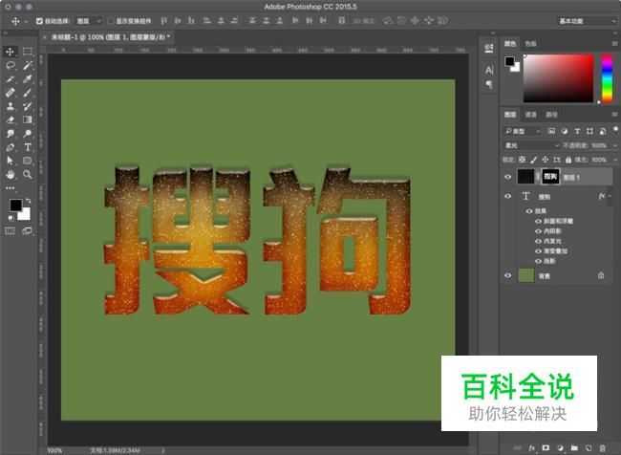Select the Eyedropper tool

28,79
